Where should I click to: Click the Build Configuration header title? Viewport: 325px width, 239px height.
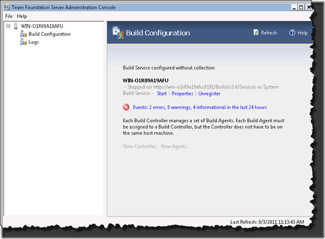pos(158,33)
